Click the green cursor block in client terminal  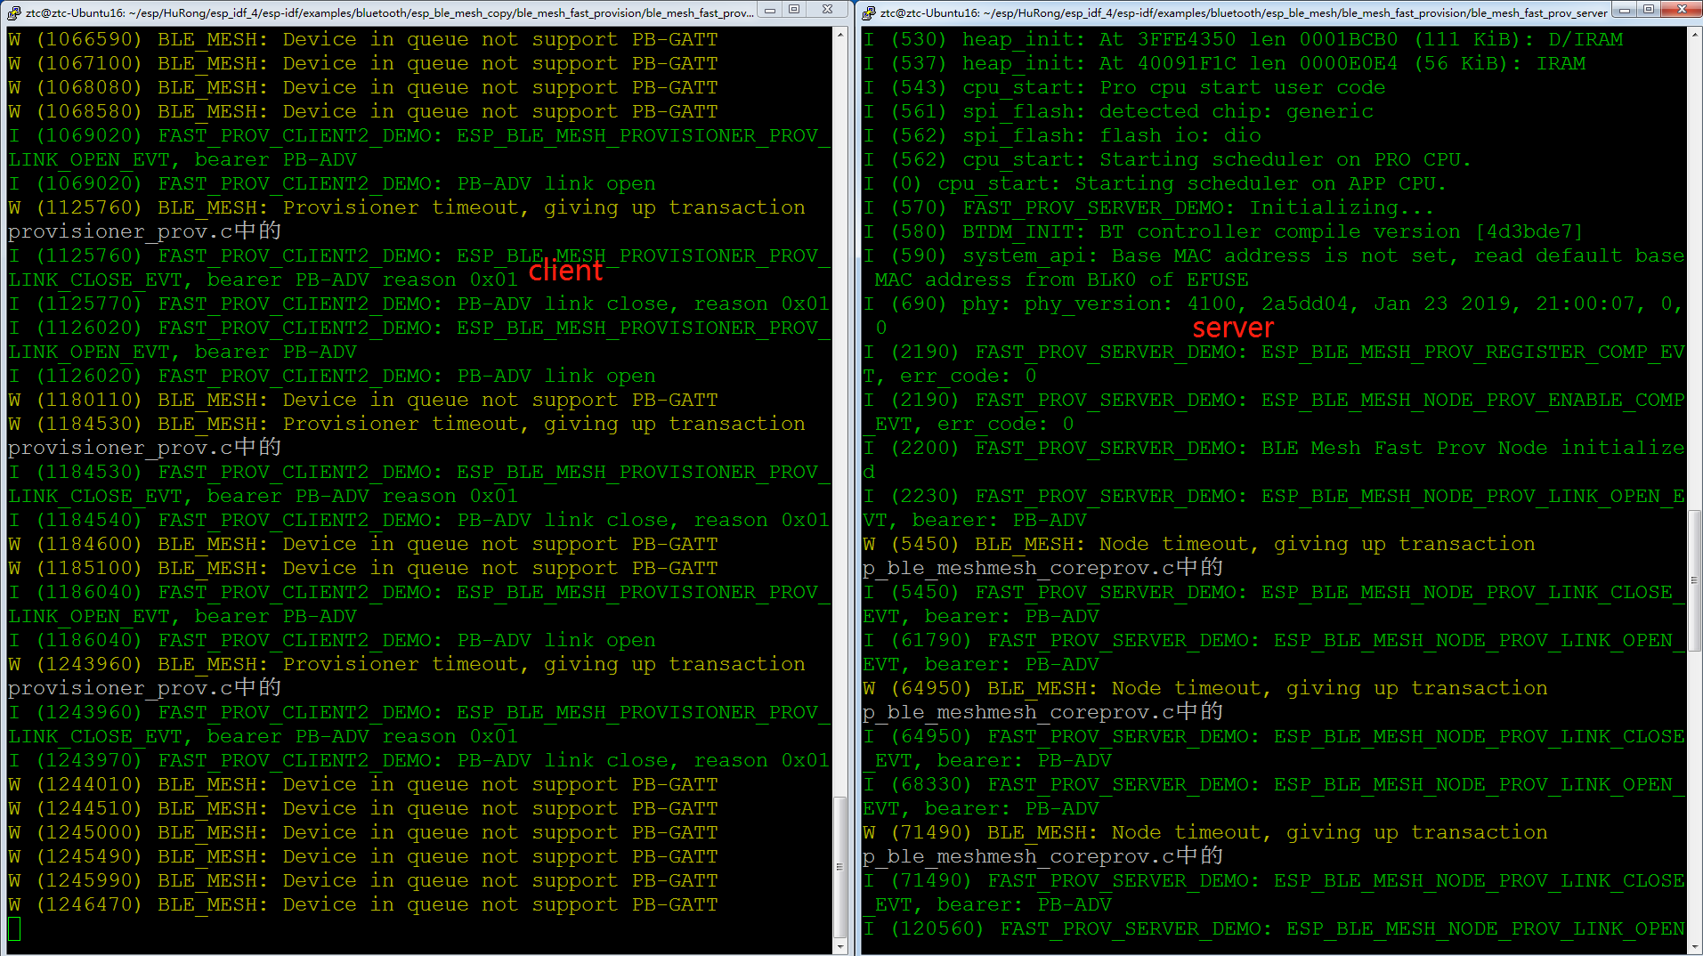pyautogui.click(x=14, y=929)
